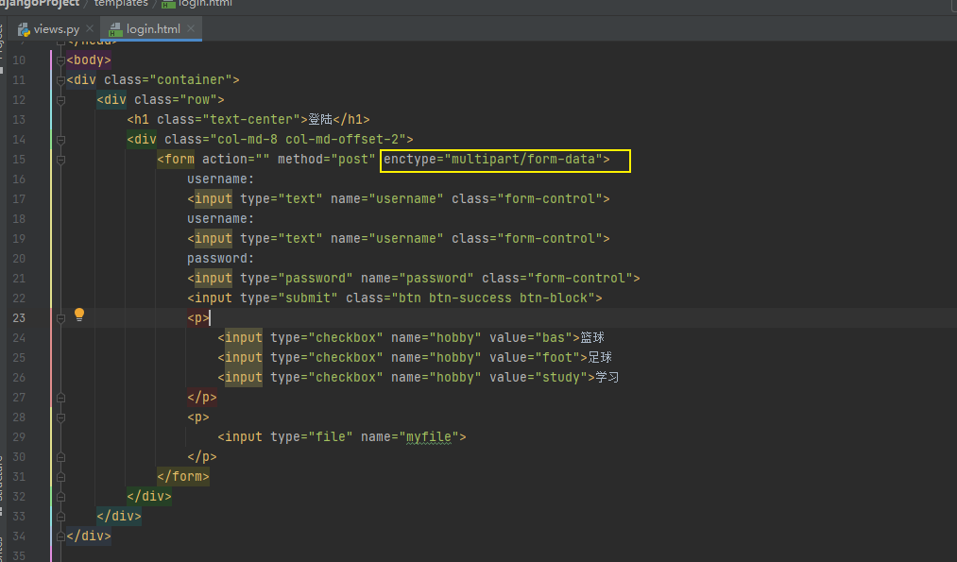Image resolution: width=957 pixels, height=562 pixels.
Task: Collapse the first p tag fold on line 23
Action: (60, 318)
